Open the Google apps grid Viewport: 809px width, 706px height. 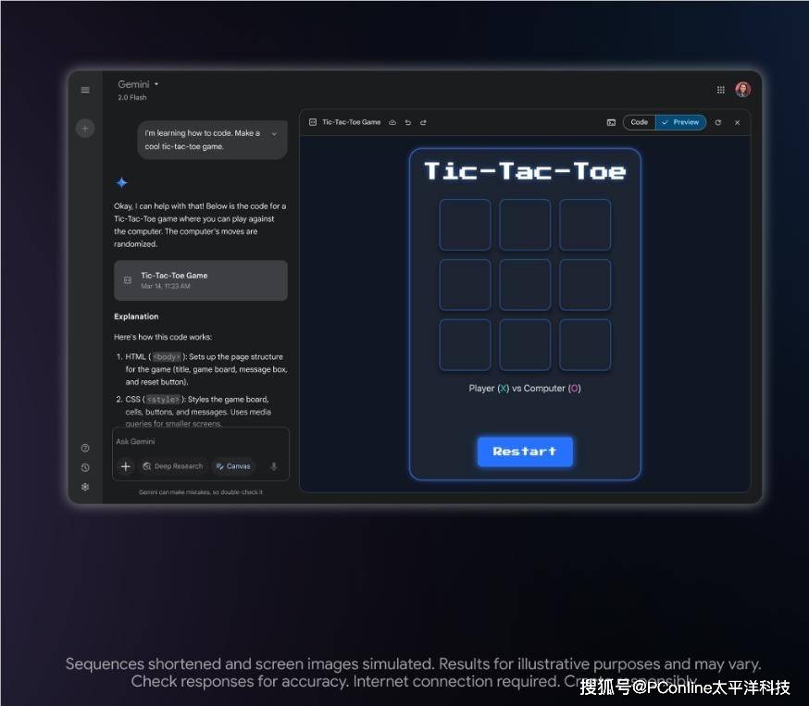click(721, 90)
